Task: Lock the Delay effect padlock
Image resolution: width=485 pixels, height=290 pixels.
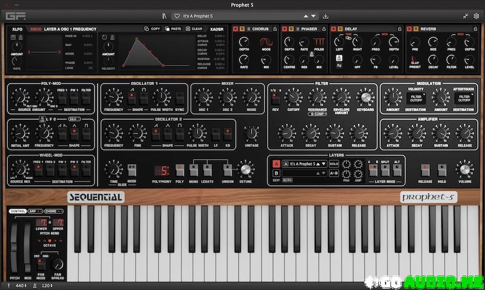Action: click(x=400, y=29)
